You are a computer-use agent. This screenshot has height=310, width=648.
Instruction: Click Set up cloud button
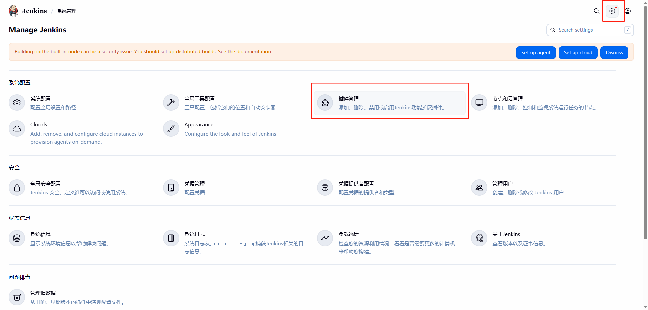578,53
